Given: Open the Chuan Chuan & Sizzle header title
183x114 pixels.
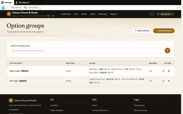Looking at the screenshot, I should click(25, 13).
